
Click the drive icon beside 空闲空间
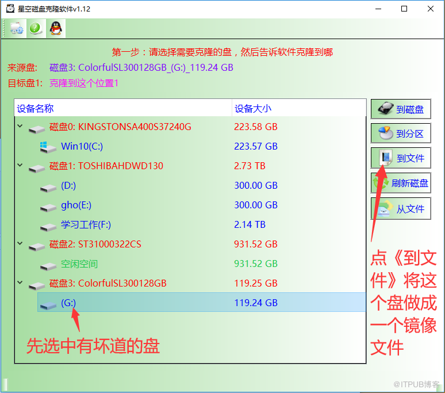tap(48, 266)
